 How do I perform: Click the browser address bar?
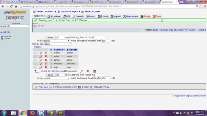[107, 6]
